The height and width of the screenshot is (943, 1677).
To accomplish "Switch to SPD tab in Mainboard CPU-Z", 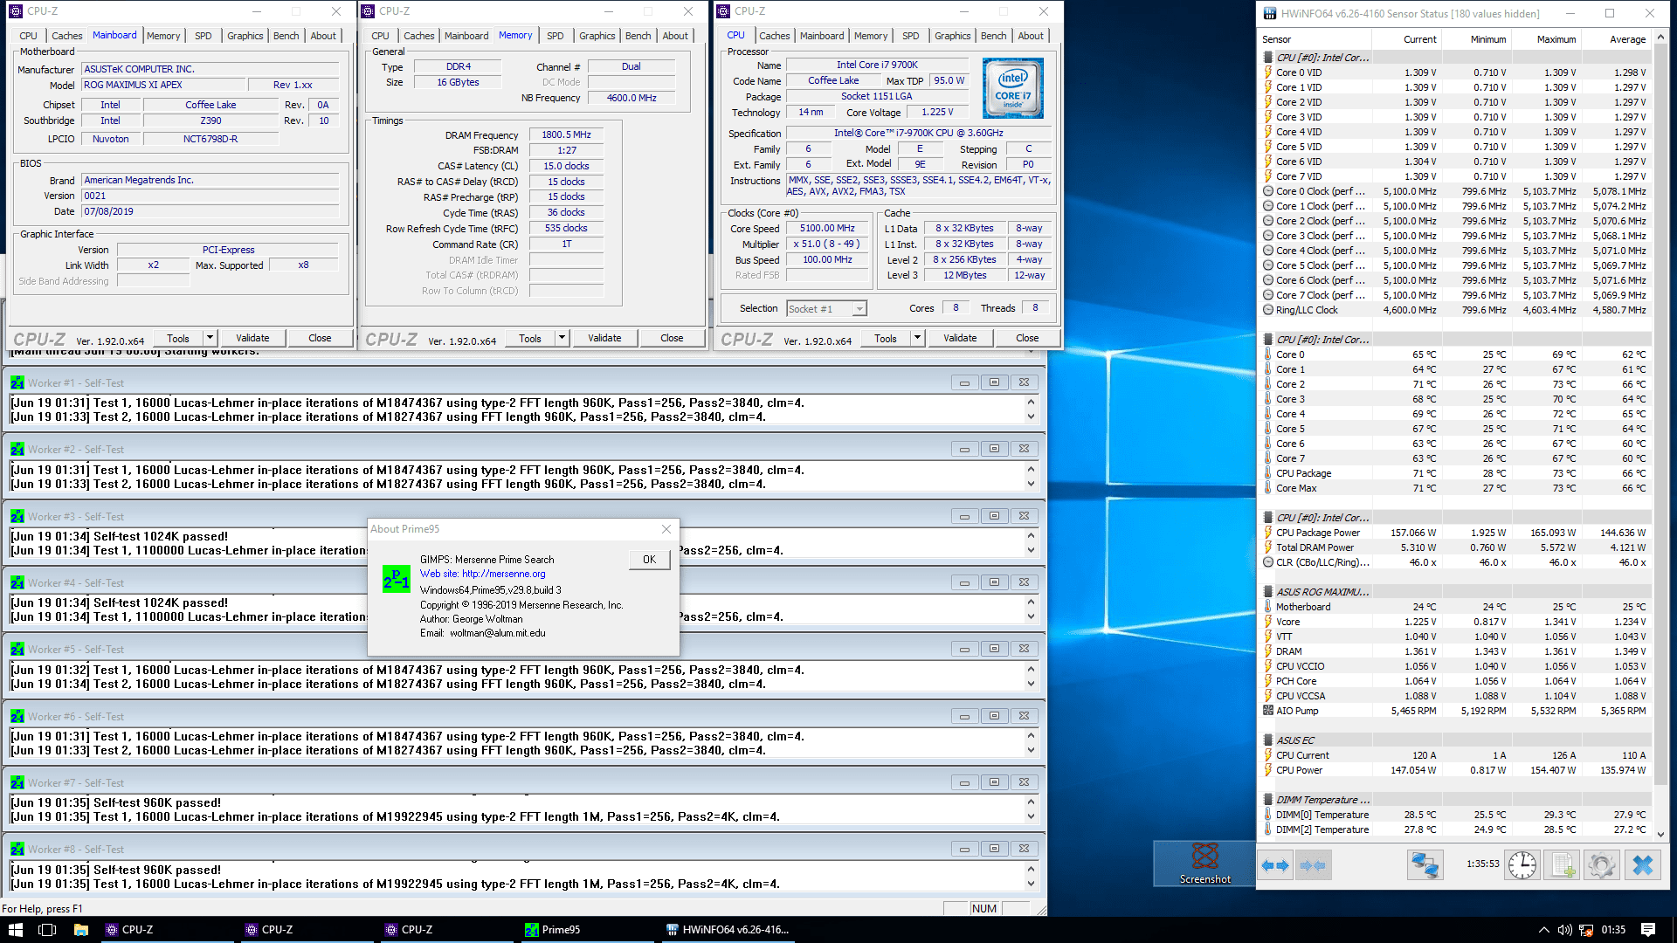I will [203, 36].
